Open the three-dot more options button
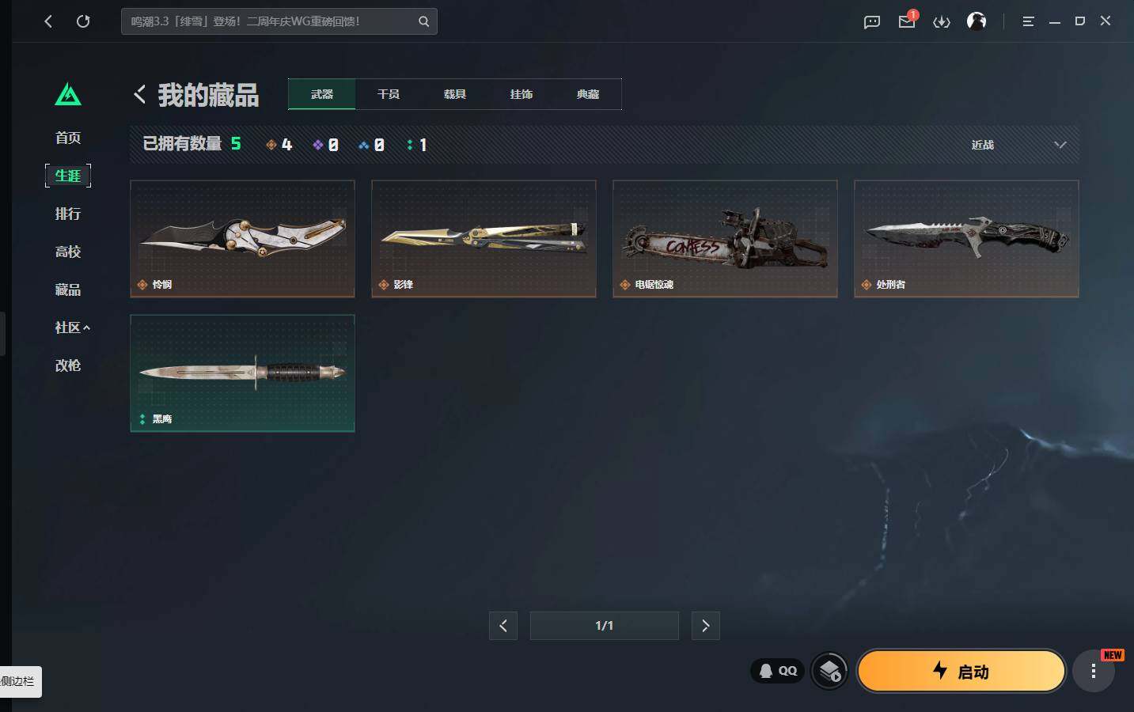The image size is (1134, 712). click(x=1094, y=672)
